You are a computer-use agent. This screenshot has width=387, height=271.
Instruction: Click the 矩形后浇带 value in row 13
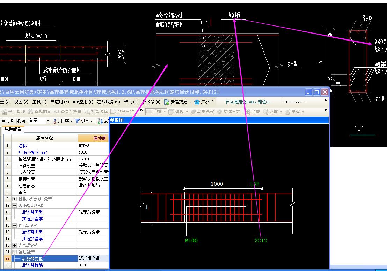pyautogui.click(x=93, y=212)
